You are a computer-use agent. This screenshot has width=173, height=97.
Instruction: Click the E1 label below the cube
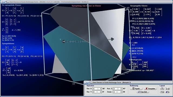point(74,84)
